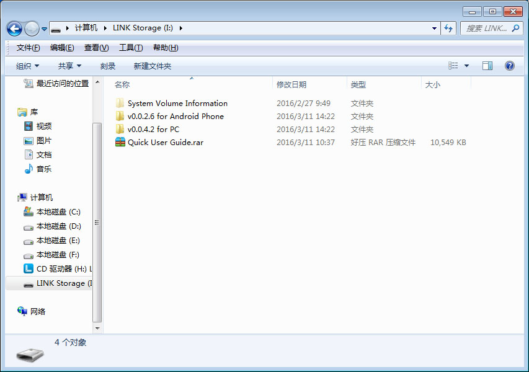Open the 组织 dropdown menu

pos(29,65)
